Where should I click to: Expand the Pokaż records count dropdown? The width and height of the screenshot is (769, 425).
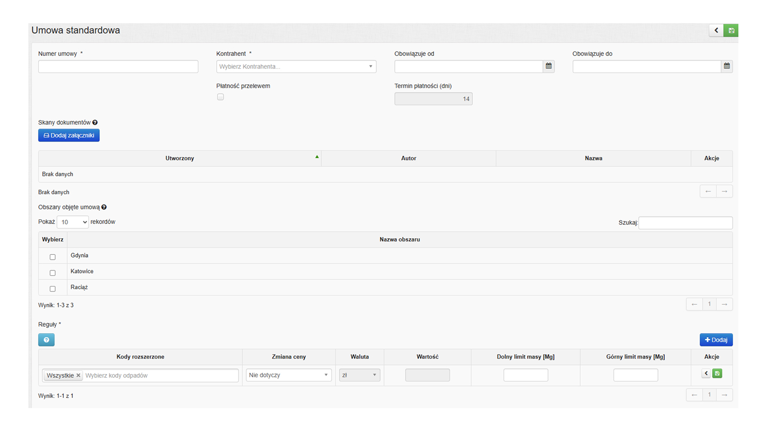pyautogui.click(x=72, y=222)
